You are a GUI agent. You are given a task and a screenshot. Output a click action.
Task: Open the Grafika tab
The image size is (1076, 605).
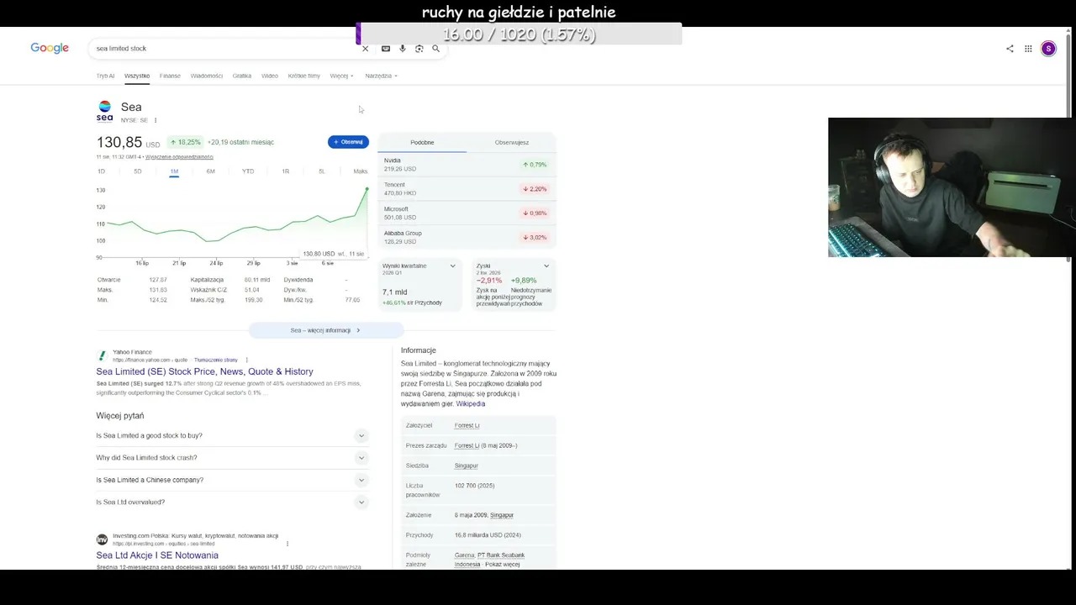coord(242,76)
